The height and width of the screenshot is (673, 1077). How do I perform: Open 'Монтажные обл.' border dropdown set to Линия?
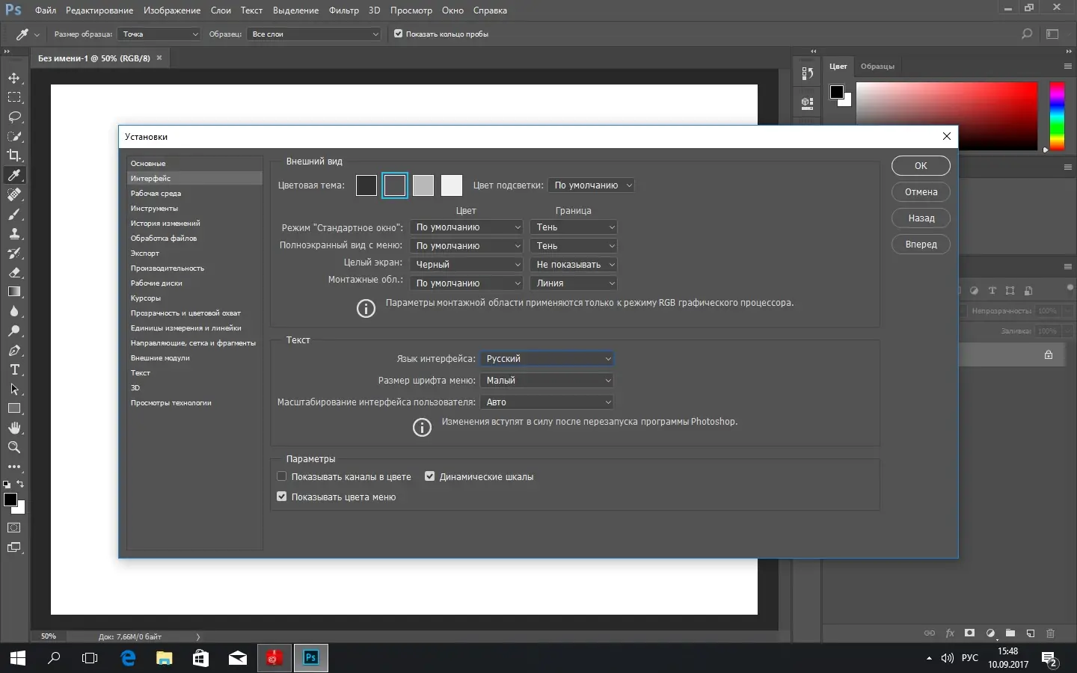[574, 283]
